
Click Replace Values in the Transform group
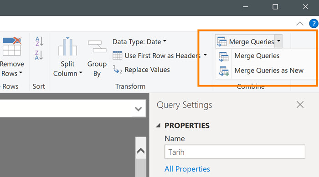tap(141, 70)
